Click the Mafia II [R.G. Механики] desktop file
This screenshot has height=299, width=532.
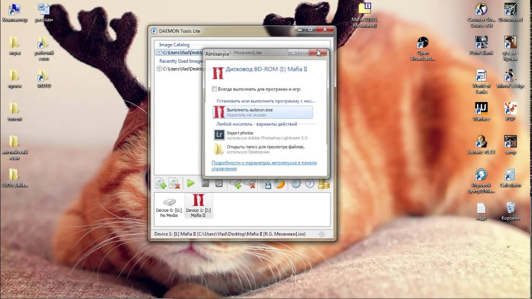pyautogui.click(x=364, y=15)
